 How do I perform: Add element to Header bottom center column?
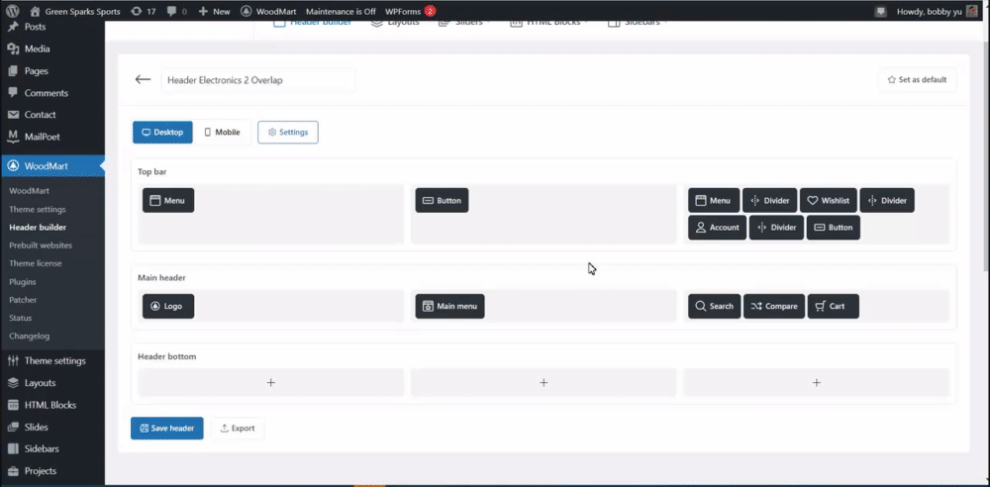544,382
